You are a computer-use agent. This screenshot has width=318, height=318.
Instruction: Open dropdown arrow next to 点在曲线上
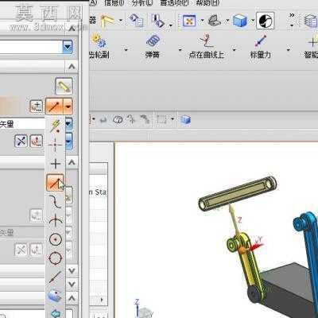tap(235, 49)
